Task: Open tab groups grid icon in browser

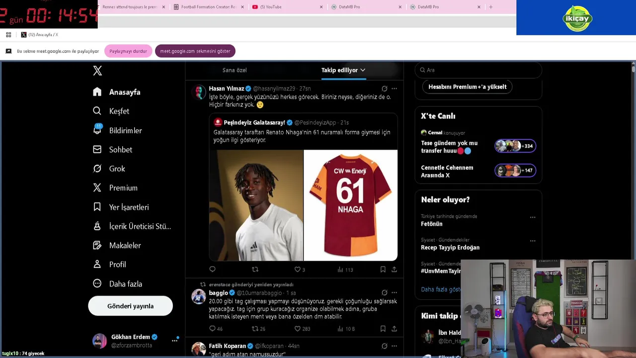Action: point(8,34)
